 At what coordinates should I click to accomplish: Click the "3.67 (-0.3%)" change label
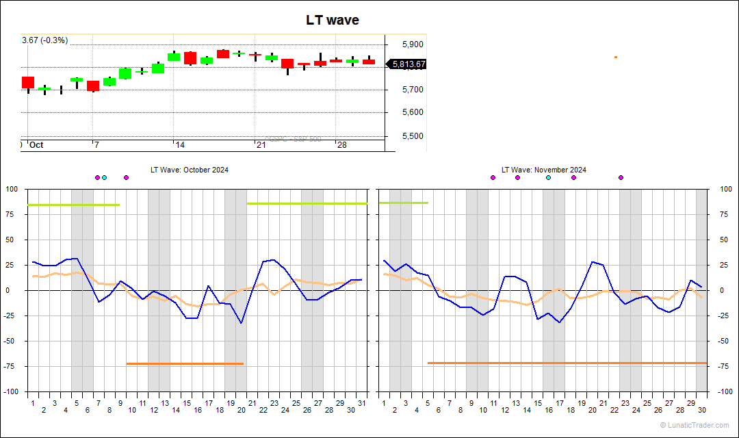(x=45, y=40)
